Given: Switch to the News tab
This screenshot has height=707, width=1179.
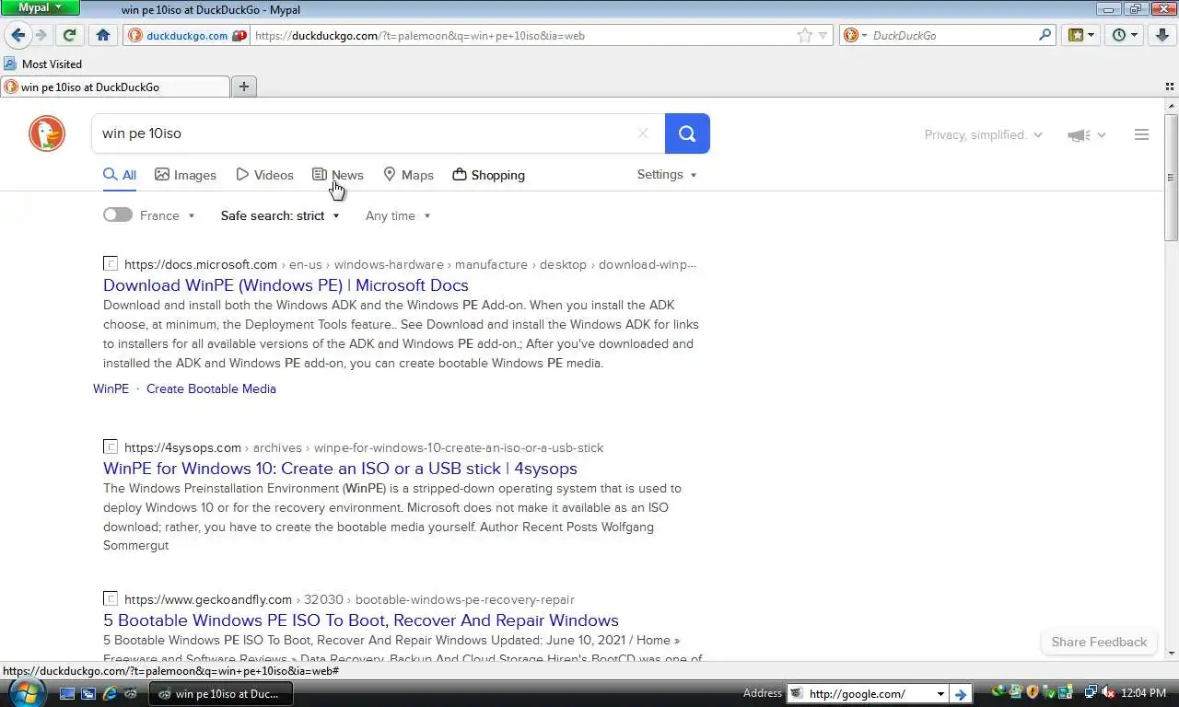Looking at the screenshot, I should 338,175.
